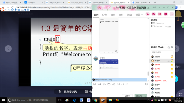
Task: Open the screen share icon in group header
Action: click(x=160, y=14)
